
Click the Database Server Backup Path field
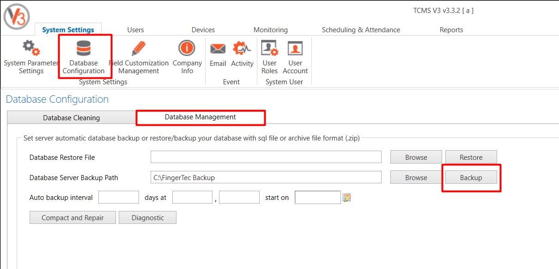click(266, 177)
